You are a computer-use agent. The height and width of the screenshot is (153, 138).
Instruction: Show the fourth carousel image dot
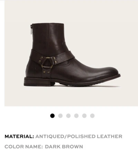76,116
